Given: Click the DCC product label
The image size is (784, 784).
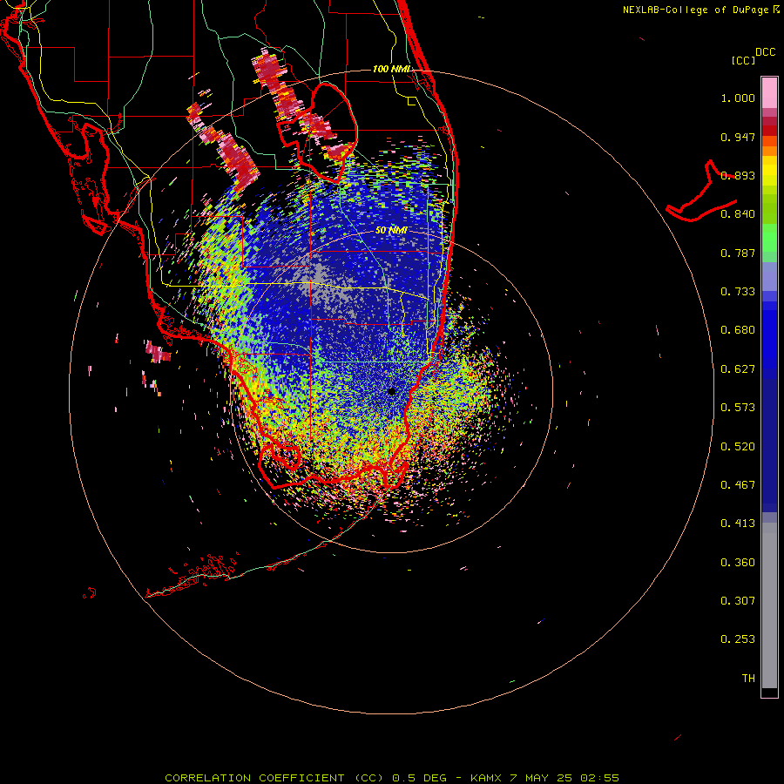Looking at the screenshot, I should [x=766, y=52].
